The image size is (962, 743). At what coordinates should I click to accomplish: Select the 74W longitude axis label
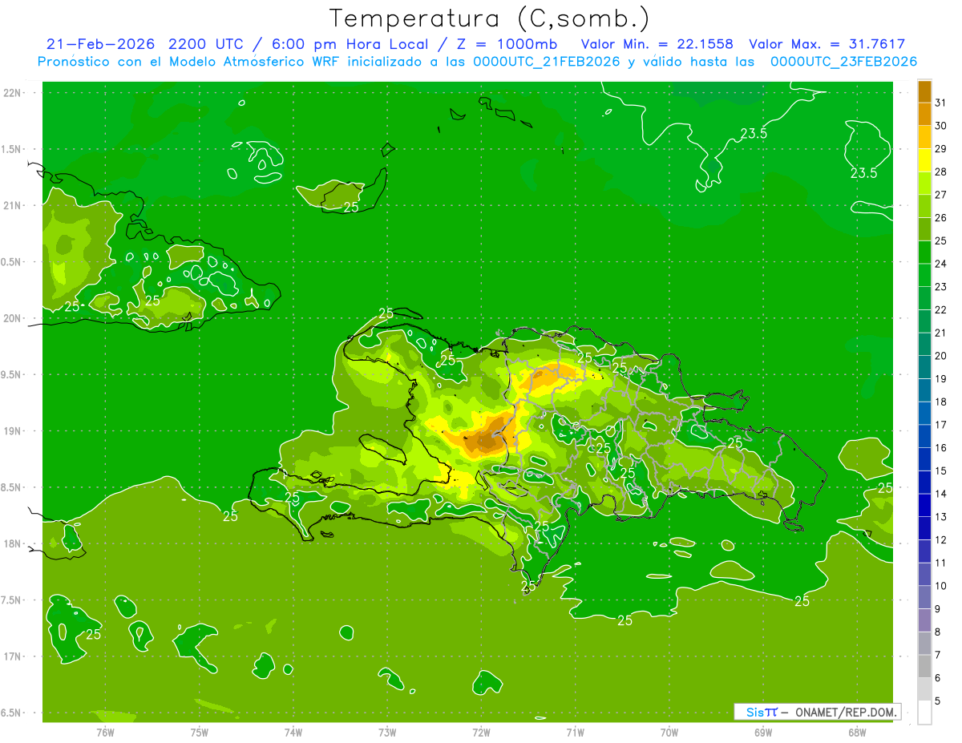(x=293, y=732)
